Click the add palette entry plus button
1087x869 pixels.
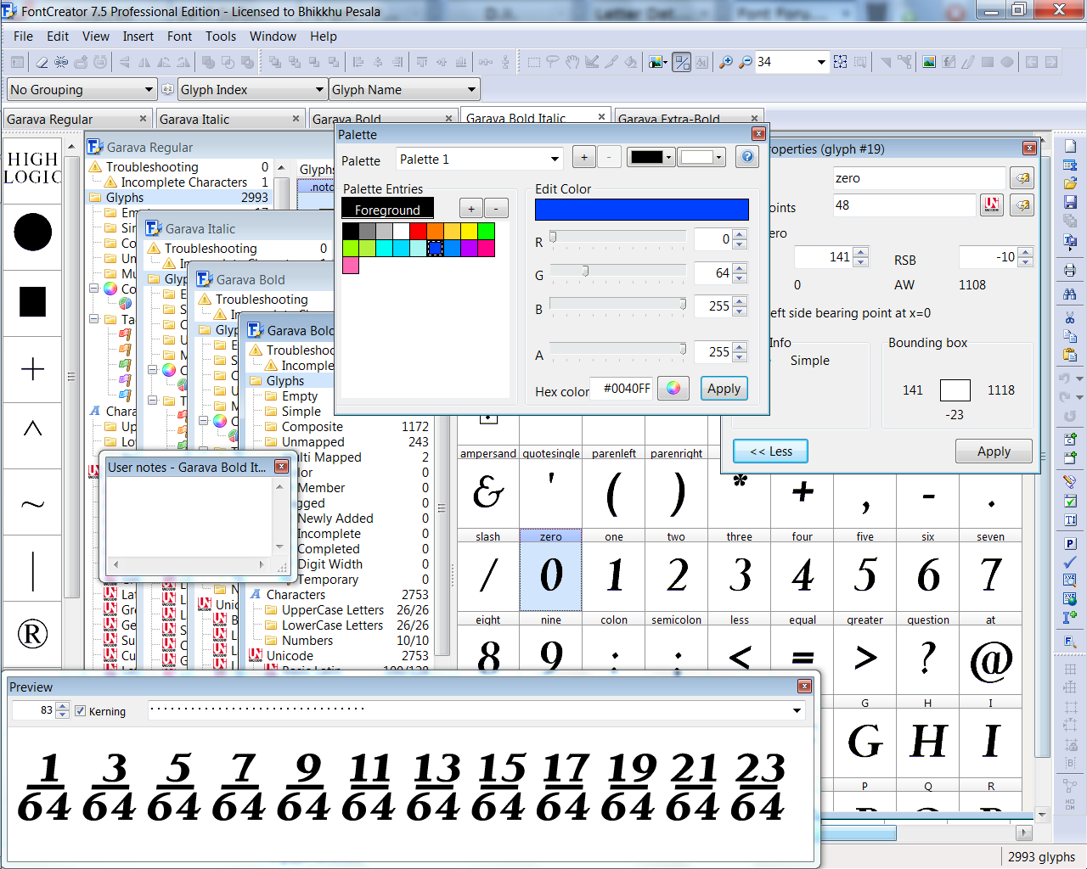pyautogui.click(x=471, y=208)
